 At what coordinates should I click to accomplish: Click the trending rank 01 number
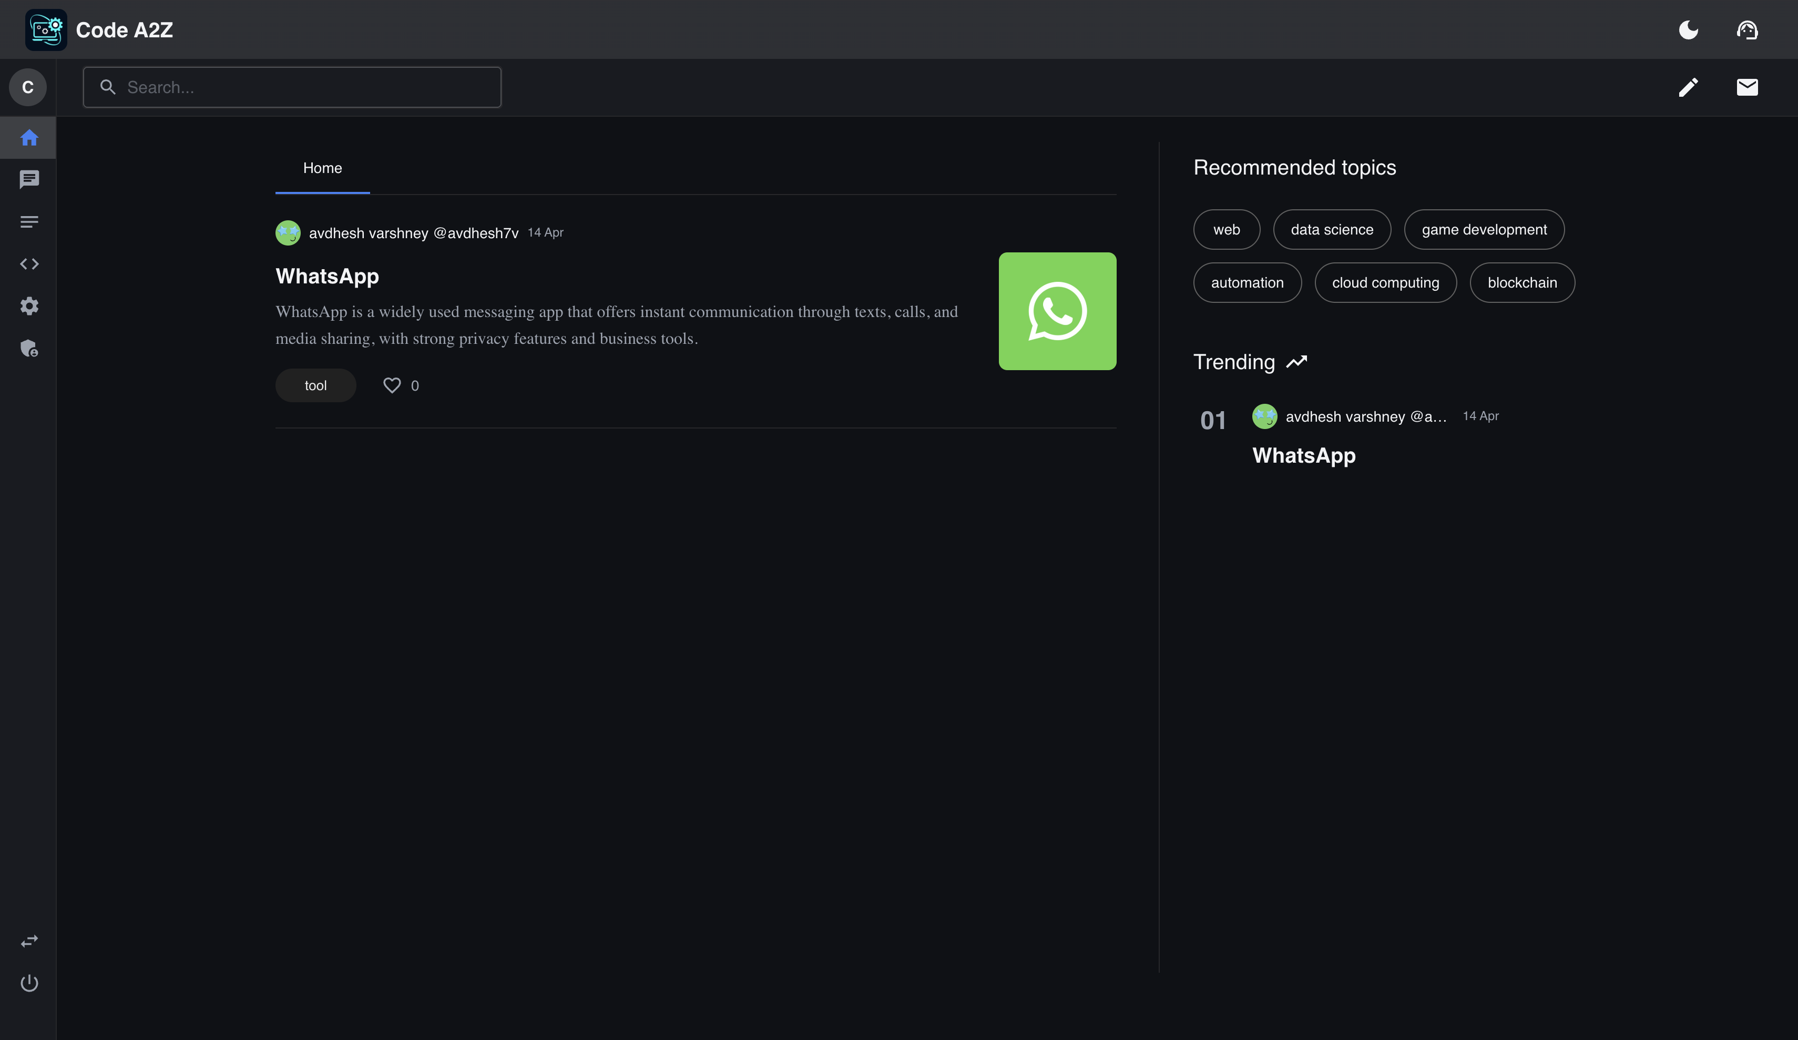click(1213, 421)
